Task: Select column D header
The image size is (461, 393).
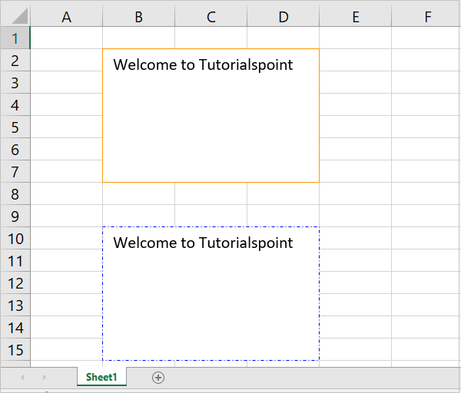Action: coord(283,17)
